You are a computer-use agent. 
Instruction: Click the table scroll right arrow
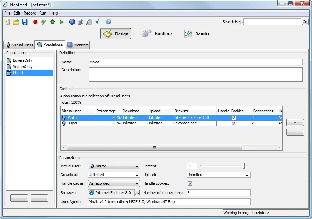[x=279, y=147]
